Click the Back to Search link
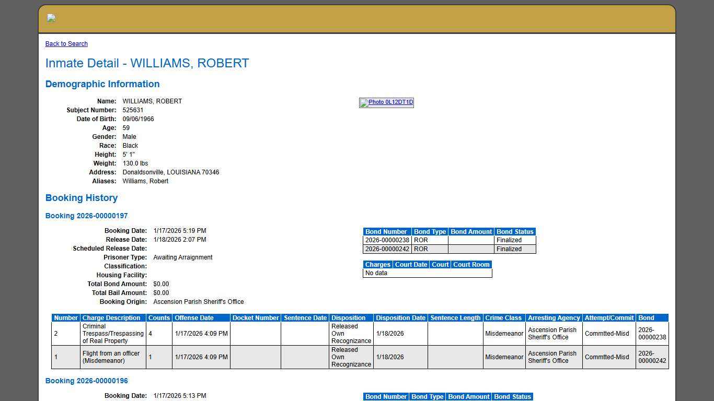 [x=66, y=43]
